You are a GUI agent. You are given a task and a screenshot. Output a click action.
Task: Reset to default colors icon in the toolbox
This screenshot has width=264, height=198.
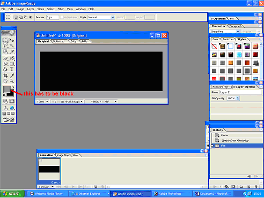point(4,96)
